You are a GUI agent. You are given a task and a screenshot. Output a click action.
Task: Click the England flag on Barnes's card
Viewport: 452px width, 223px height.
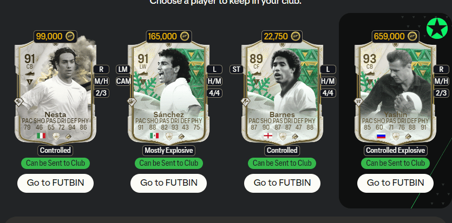coord(267,136)
